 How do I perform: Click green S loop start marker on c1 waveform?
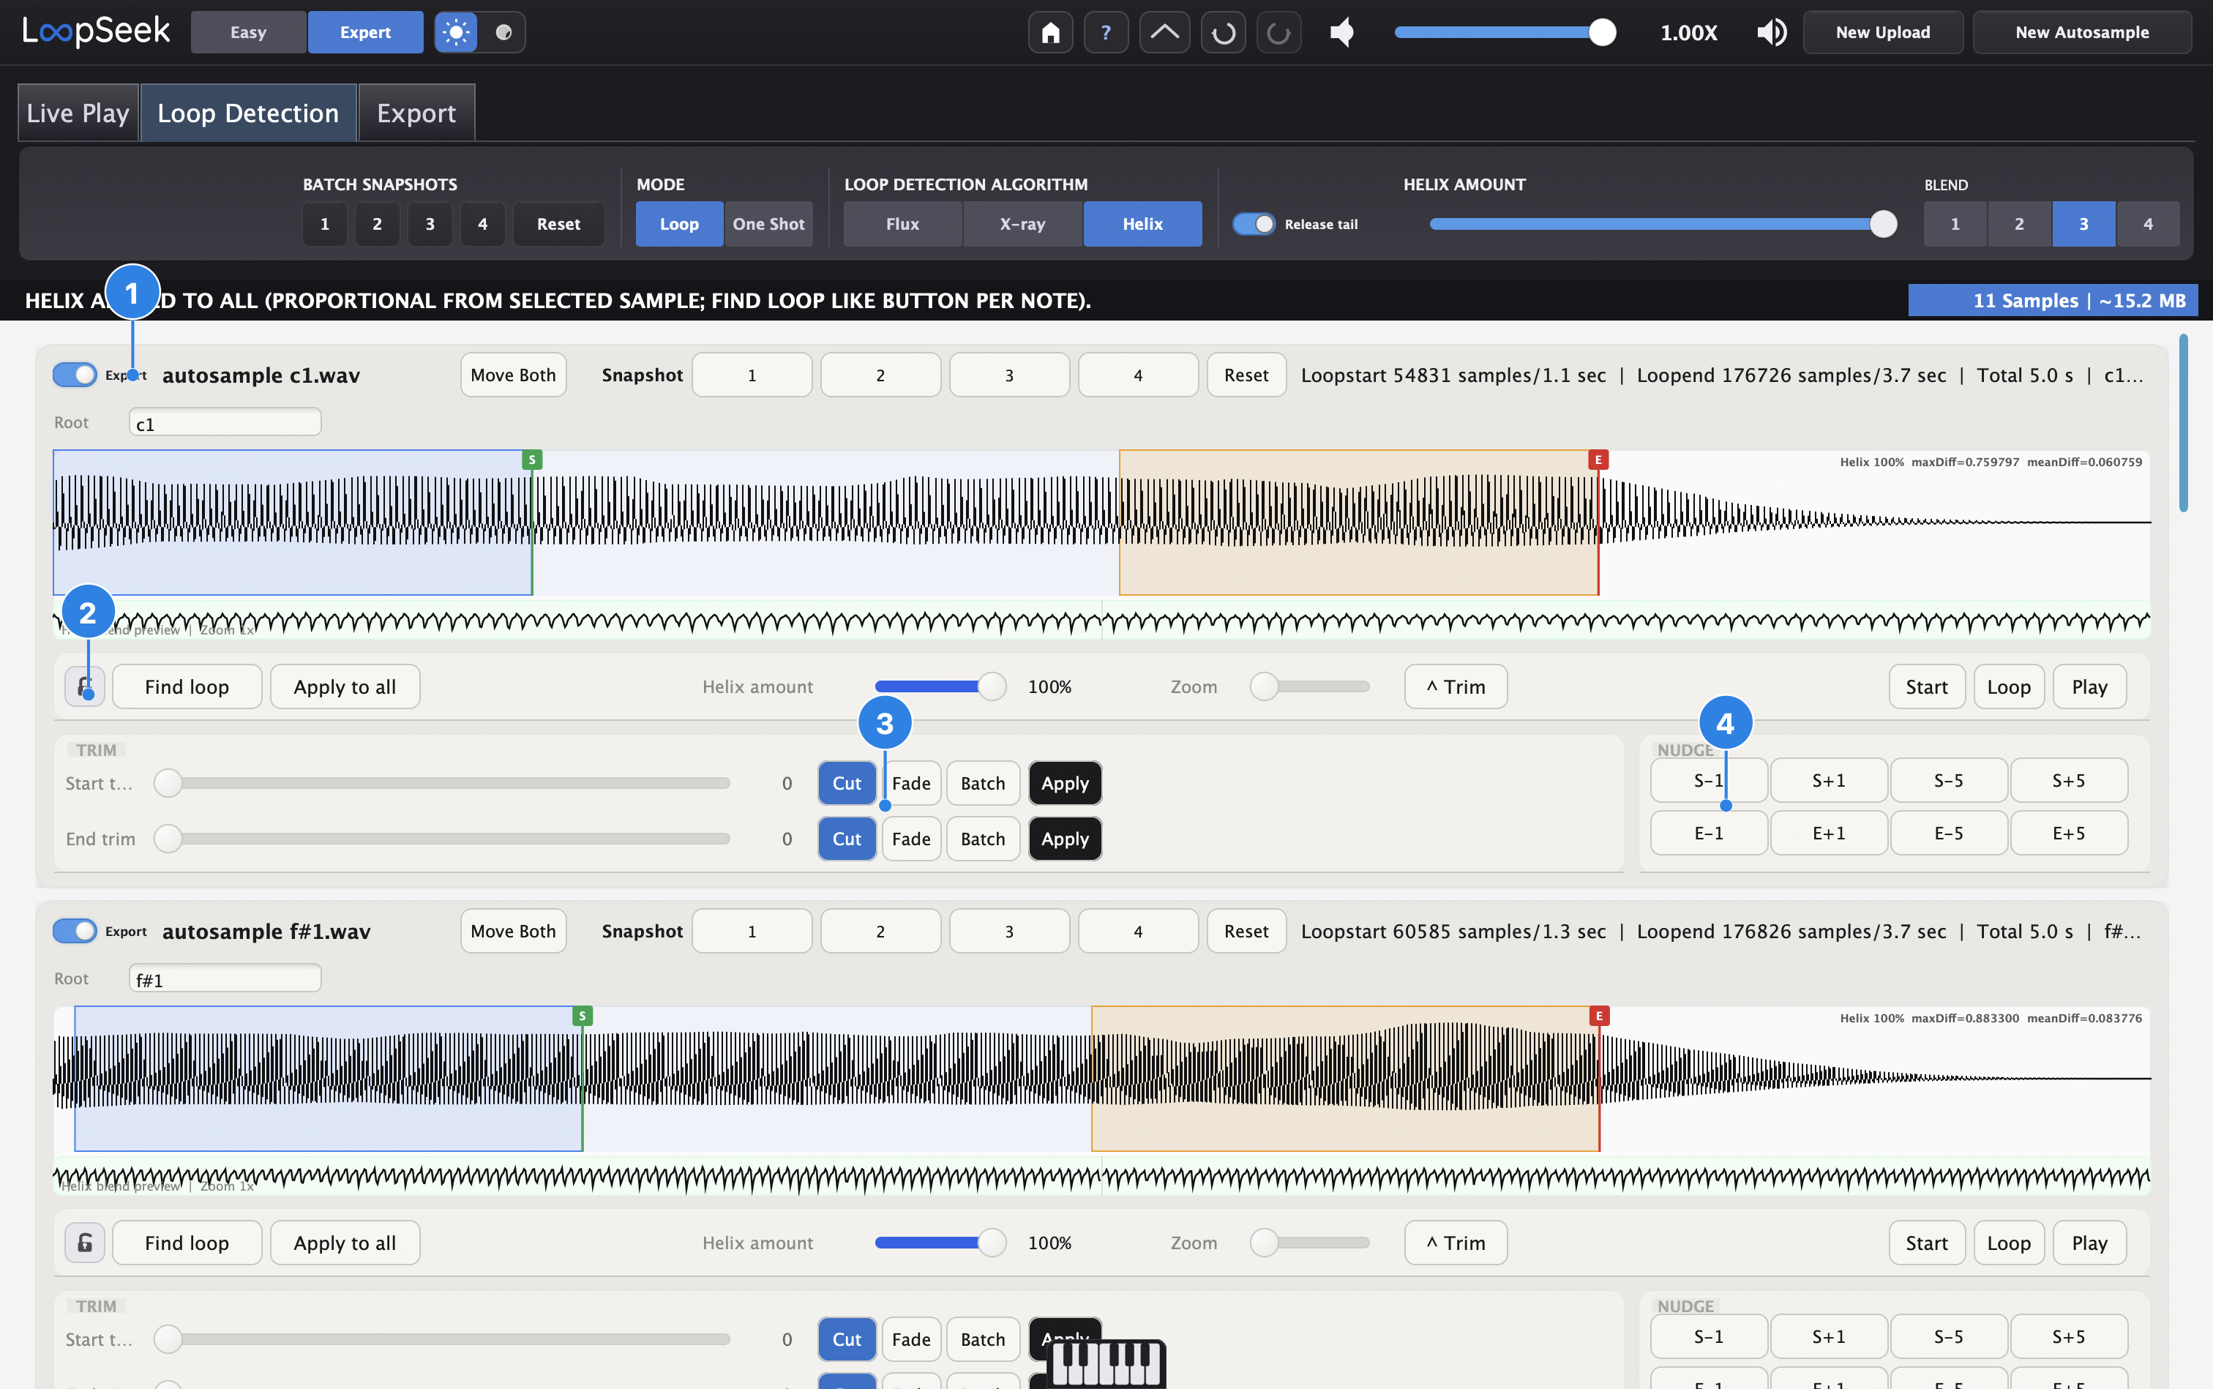tap(532, 460)
